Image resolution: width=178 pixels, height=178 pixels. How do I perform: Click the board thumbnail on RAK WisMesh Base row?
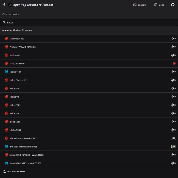pos(173,138)
